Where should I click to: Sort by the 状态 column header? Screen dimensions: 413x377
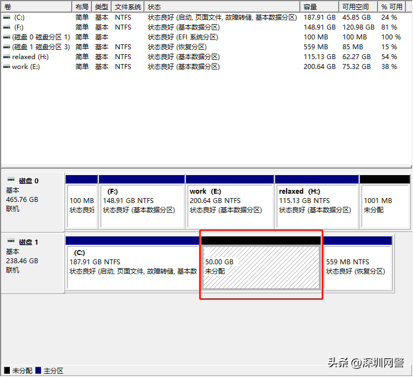[222, 7]
